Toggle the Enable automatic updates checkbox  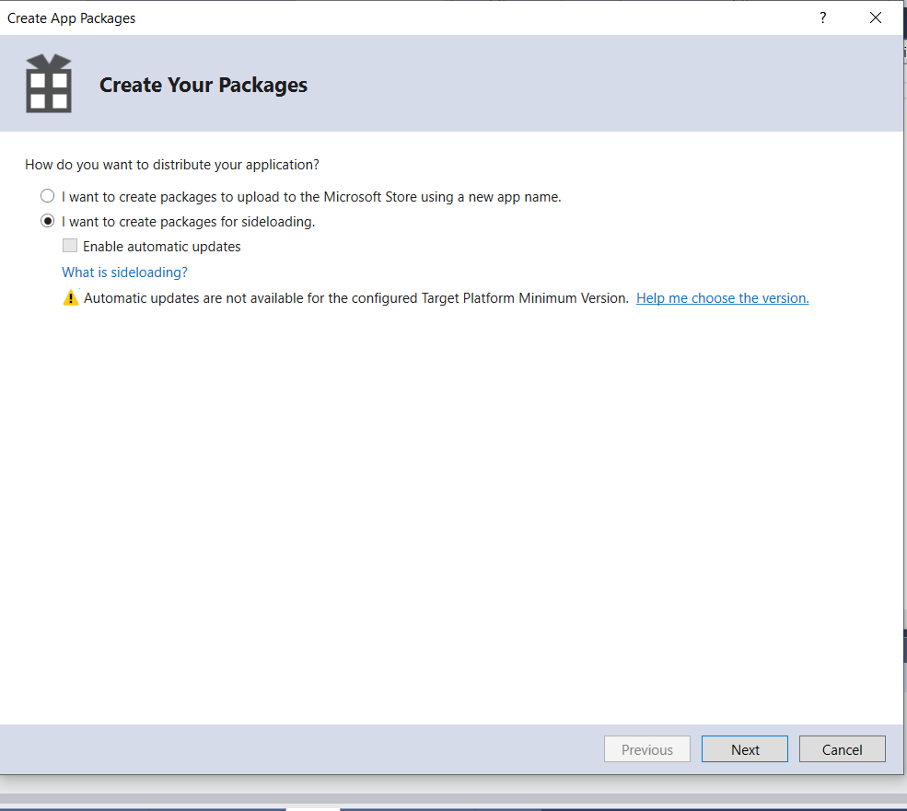point(70,246)
